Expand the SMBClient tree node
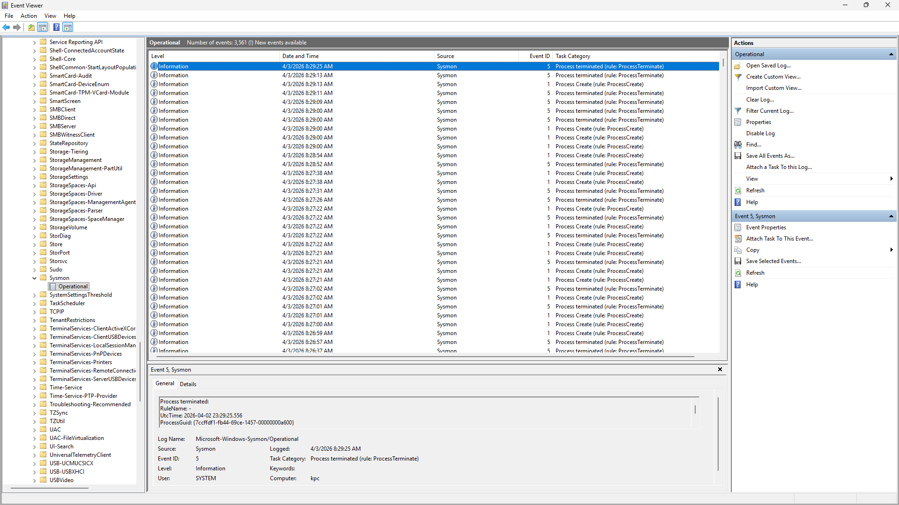The height and width of the screenshot is (505, 899). [34, 110]
